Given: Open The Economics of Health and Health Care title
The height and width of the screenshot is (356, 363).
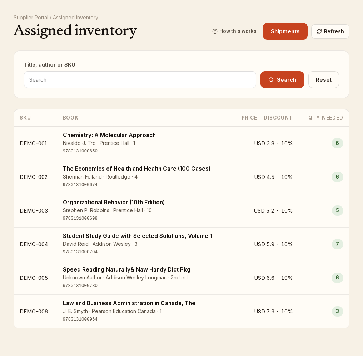Looking at the screenshot, I should [136, 169].
